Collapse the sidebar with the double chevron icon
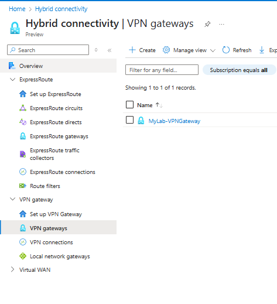Viewport: 277px width, 304px height. (x=110, y=50)
